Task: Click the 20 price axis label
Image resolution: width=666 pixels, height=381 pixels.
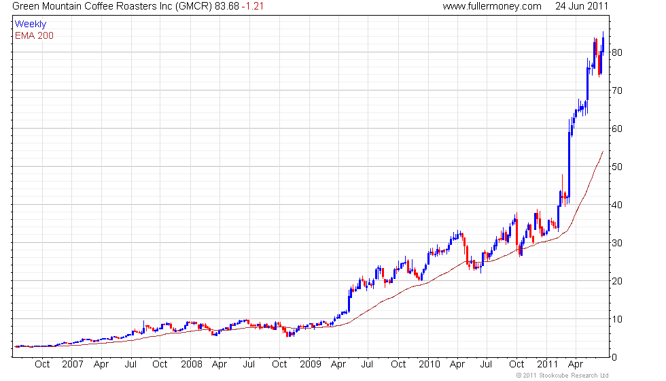Action: [x=617, y=281]
